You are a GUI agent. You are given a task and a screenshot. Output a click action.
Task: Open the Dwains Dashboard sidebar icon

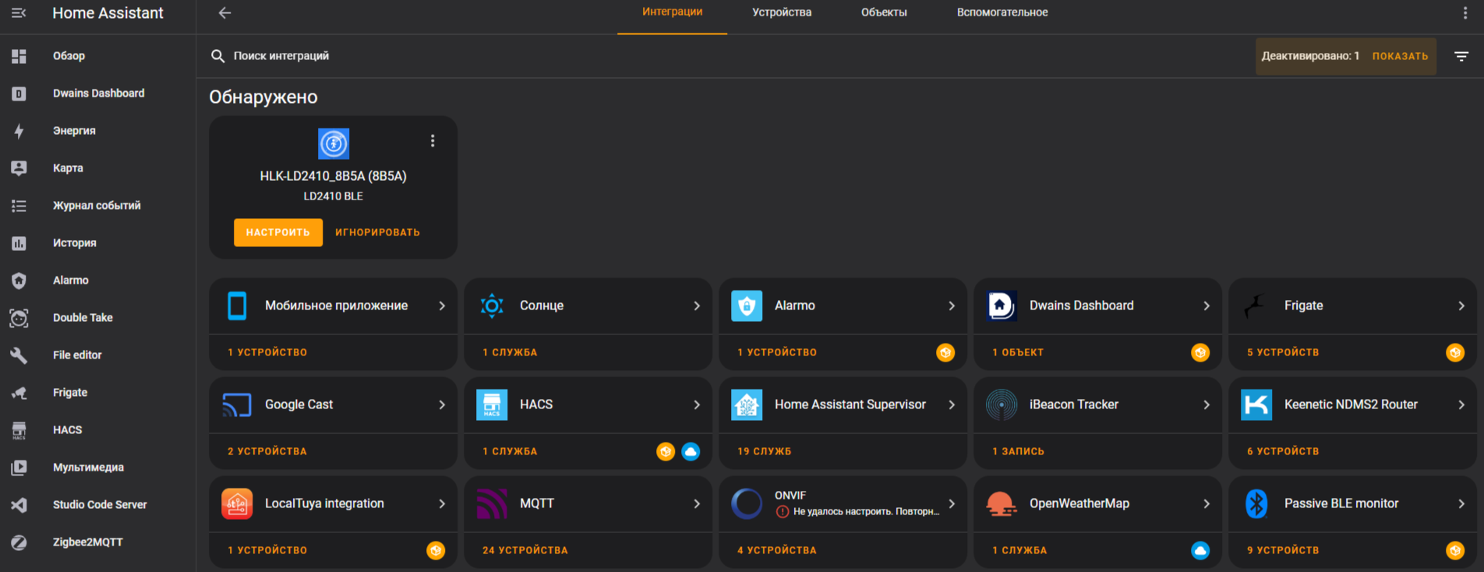pos(19,94)
